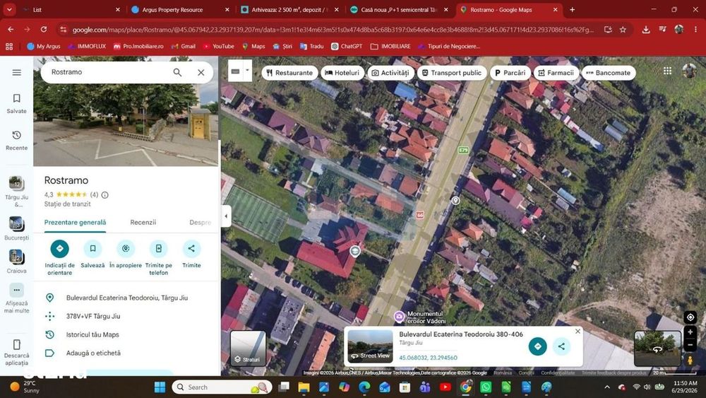Open Street View thumbnail in address card
The width and height of the screenshot is (706, 398).
[370, 346]
